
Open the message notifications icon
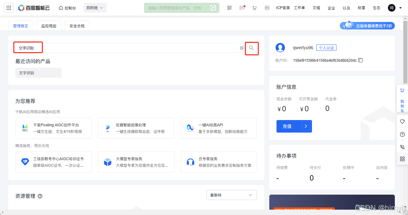click(x=242, y=8)
